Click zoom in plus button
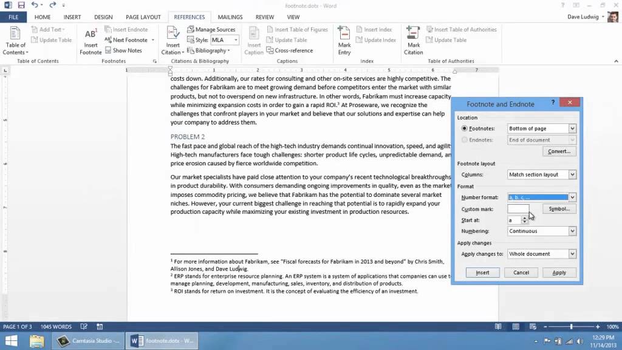Screen dimensions: 622x350 click(598, 326)
